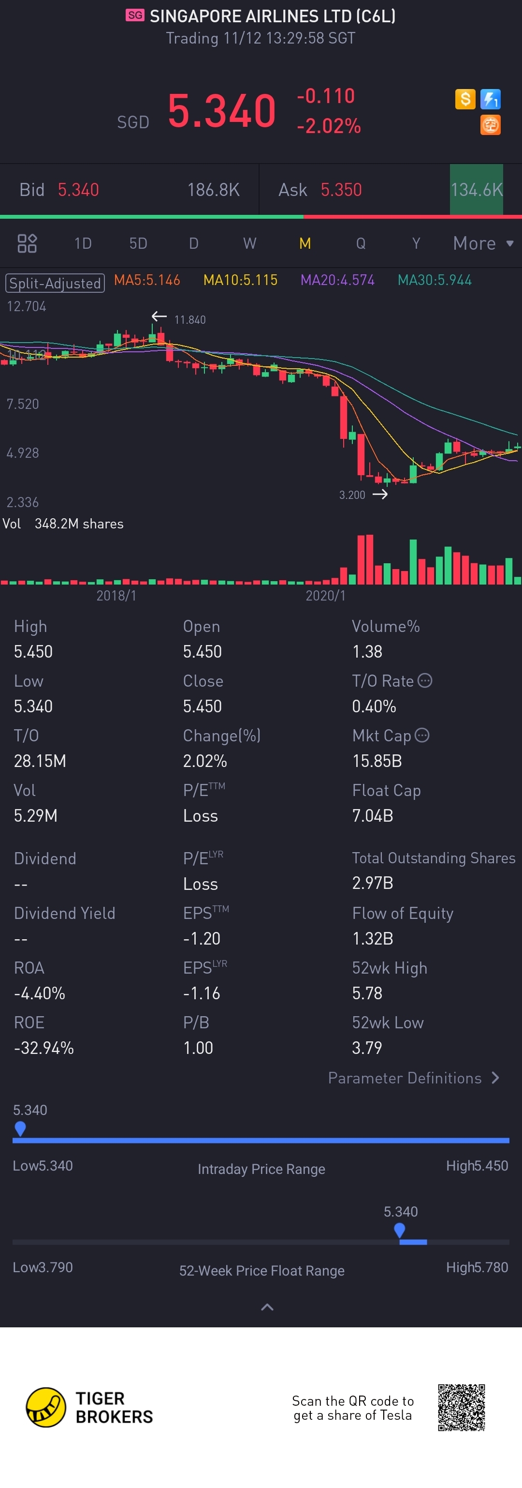This screenshot has height=1488, width=522.
Task: Open the chart layout grid icon
Action: [x=27, y=243]
